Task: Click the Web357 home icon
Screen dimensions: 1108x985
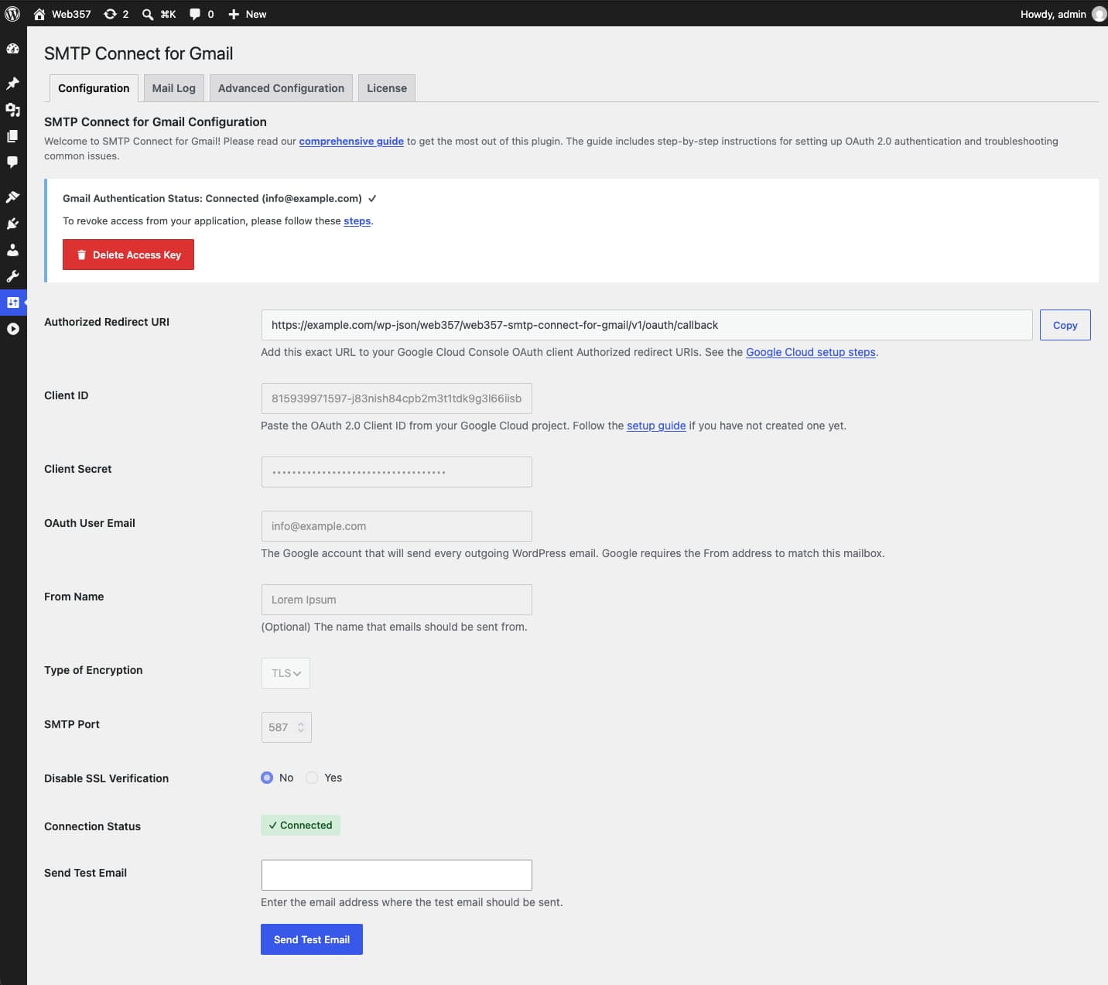Action: click(x=39, y=14)
